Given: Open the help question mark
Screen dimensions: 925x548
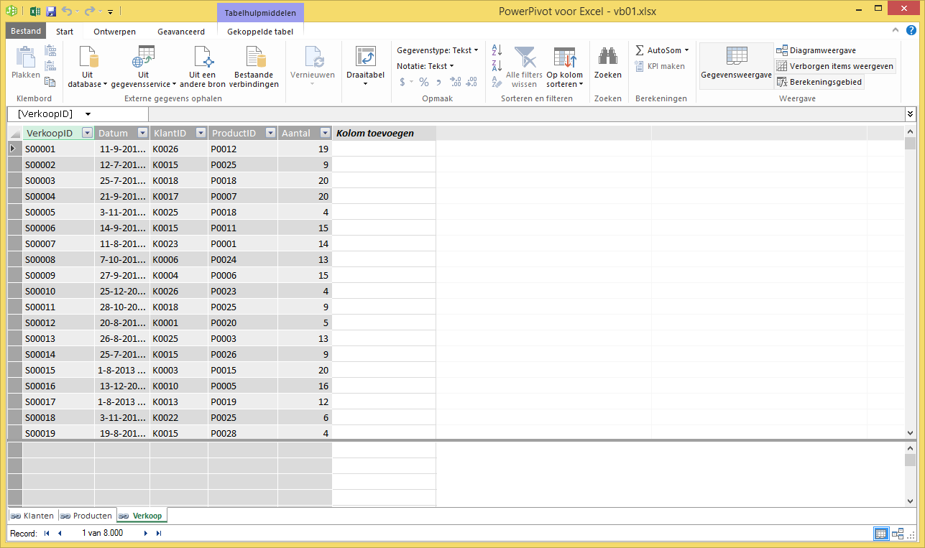Looking at the screenshot, I should point(912,30).
